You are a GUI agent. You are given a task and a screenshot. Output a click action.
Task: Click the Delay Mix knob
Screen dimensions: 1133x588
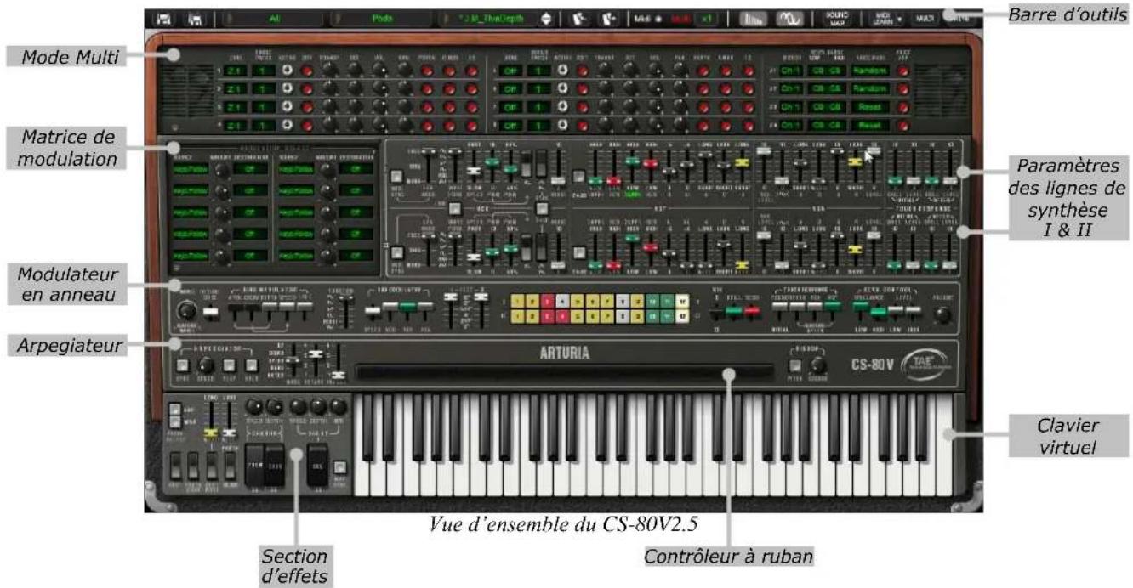339,405
